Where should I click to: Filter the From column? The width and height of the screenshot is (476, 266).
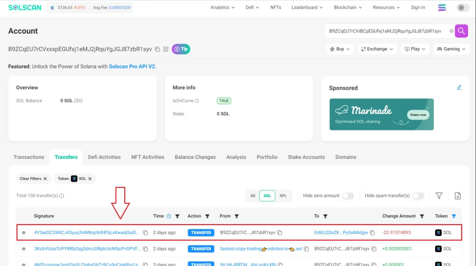(237, 216)
